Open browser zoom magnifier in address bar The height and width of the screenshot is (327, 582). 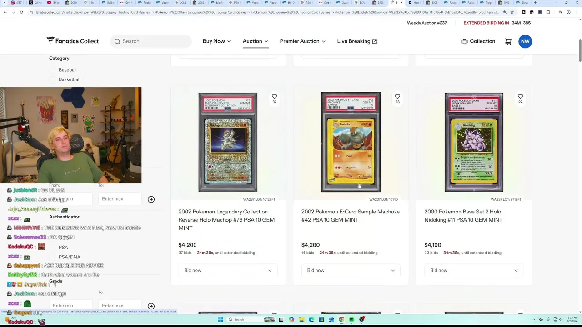(505, 12)
